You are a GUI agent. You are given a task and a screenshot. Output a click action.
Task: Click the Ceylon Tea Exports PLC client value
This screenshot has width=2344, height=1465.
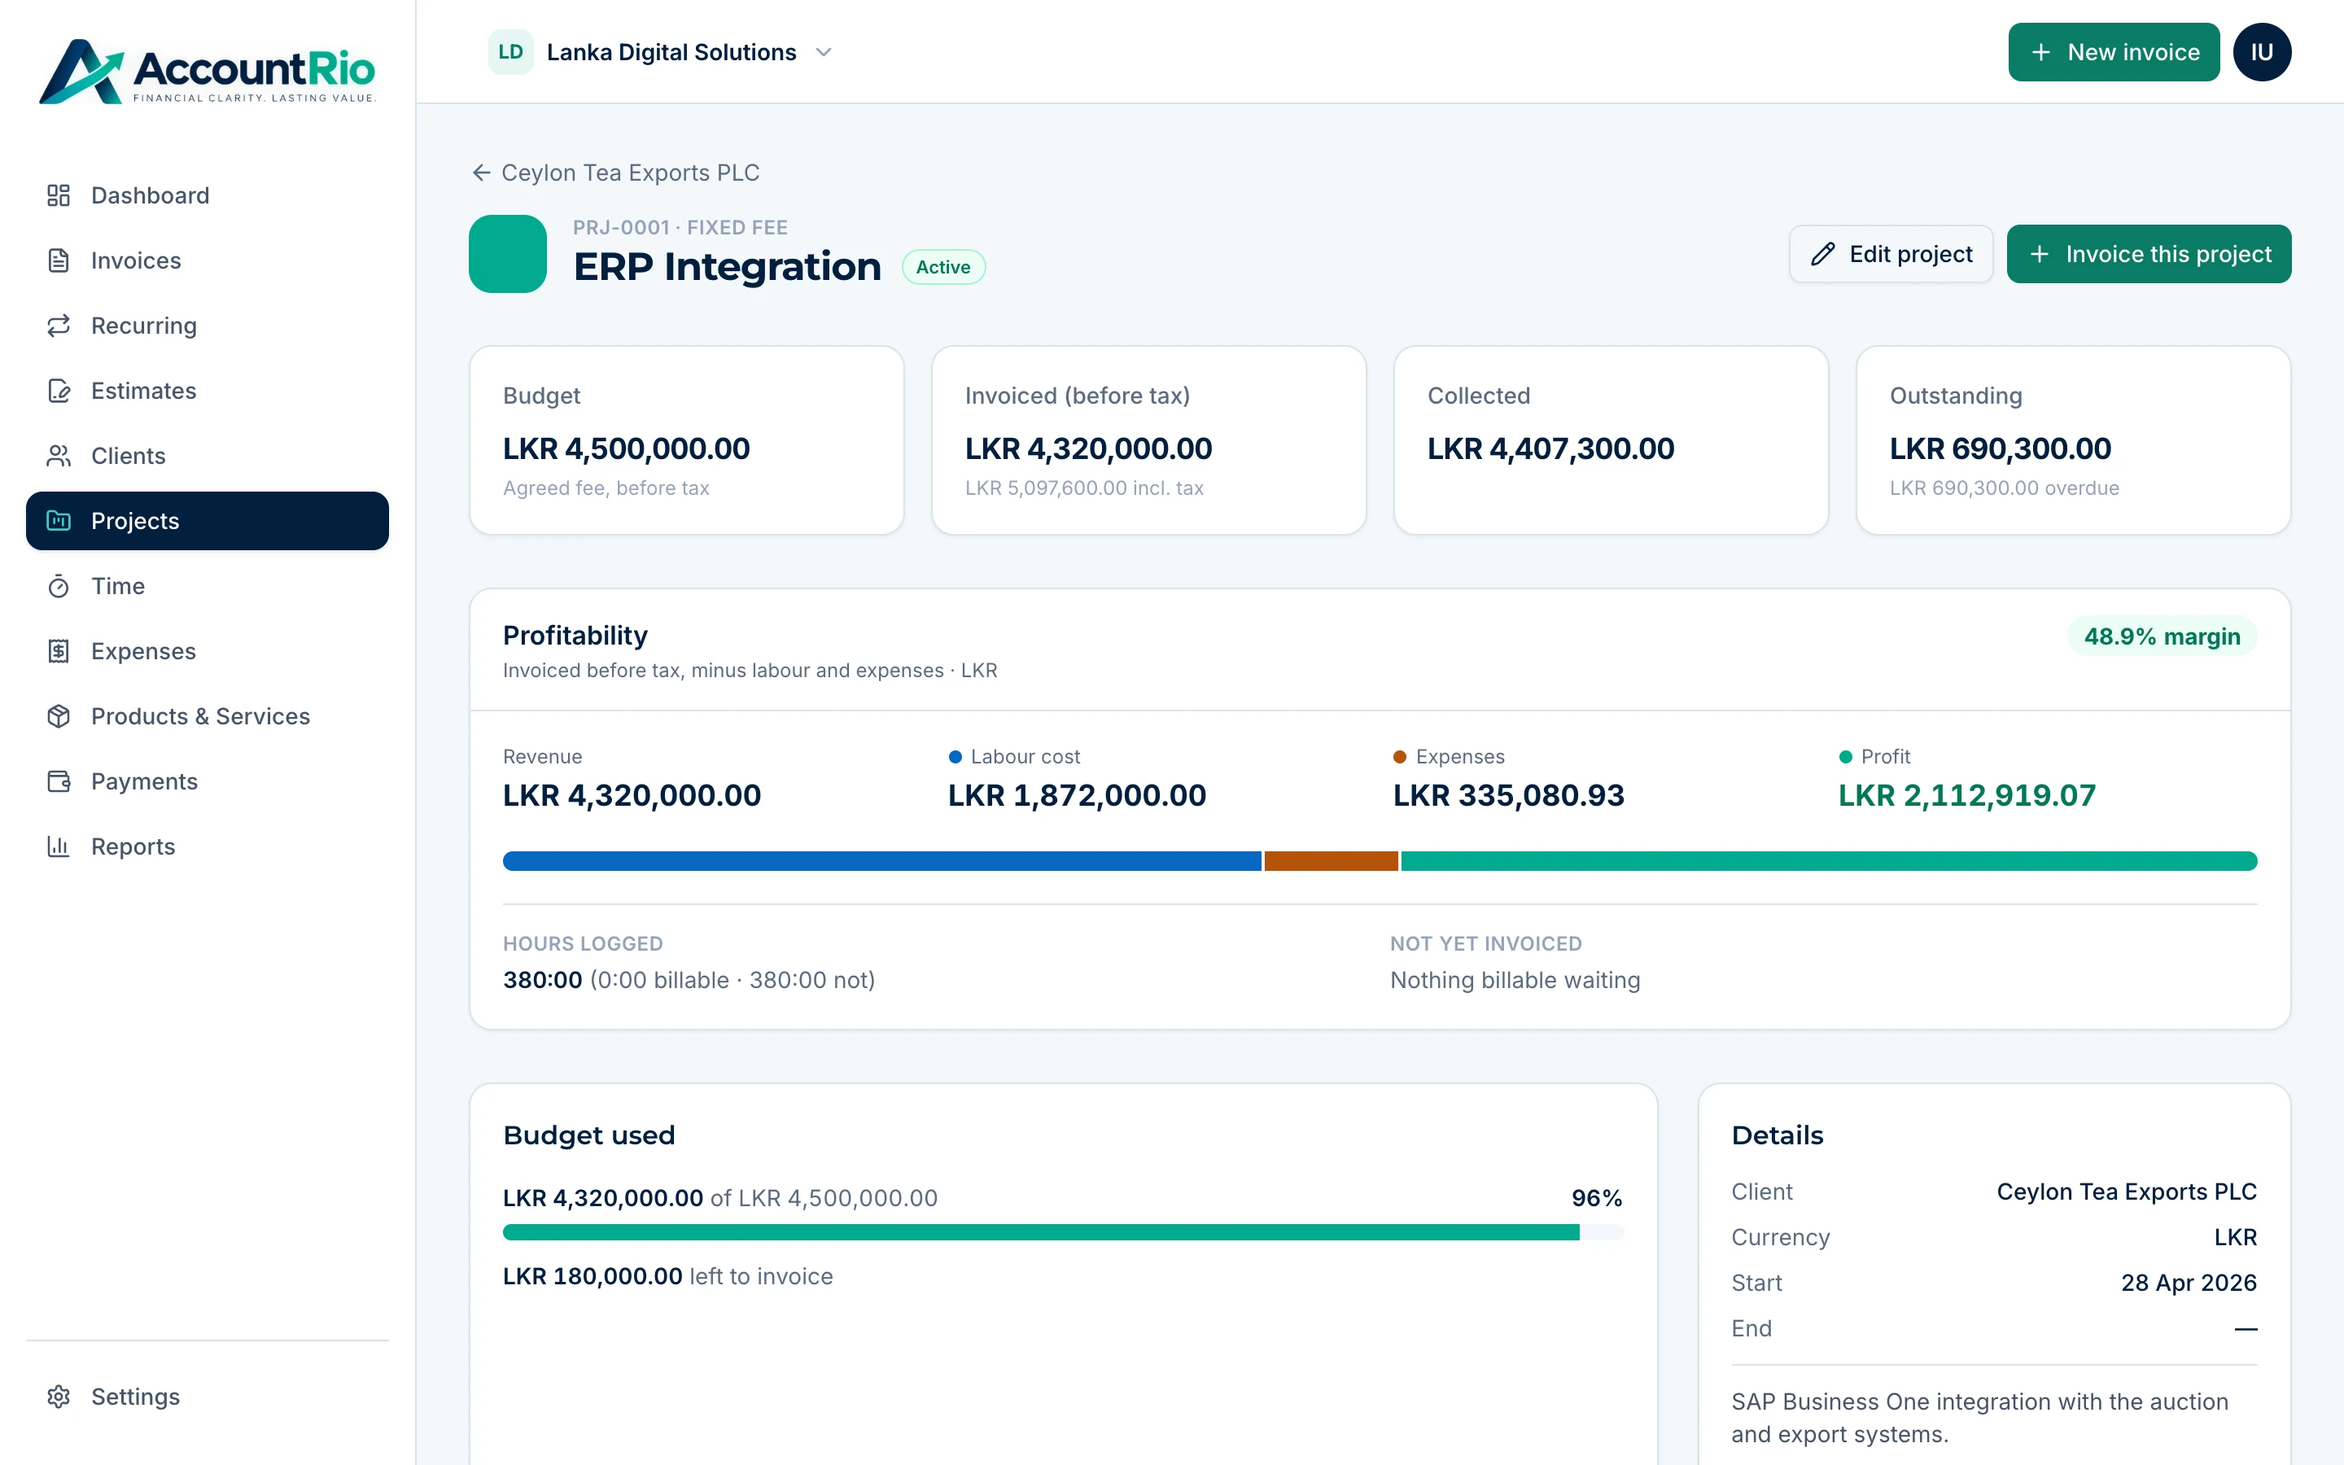[2126, 1192]
